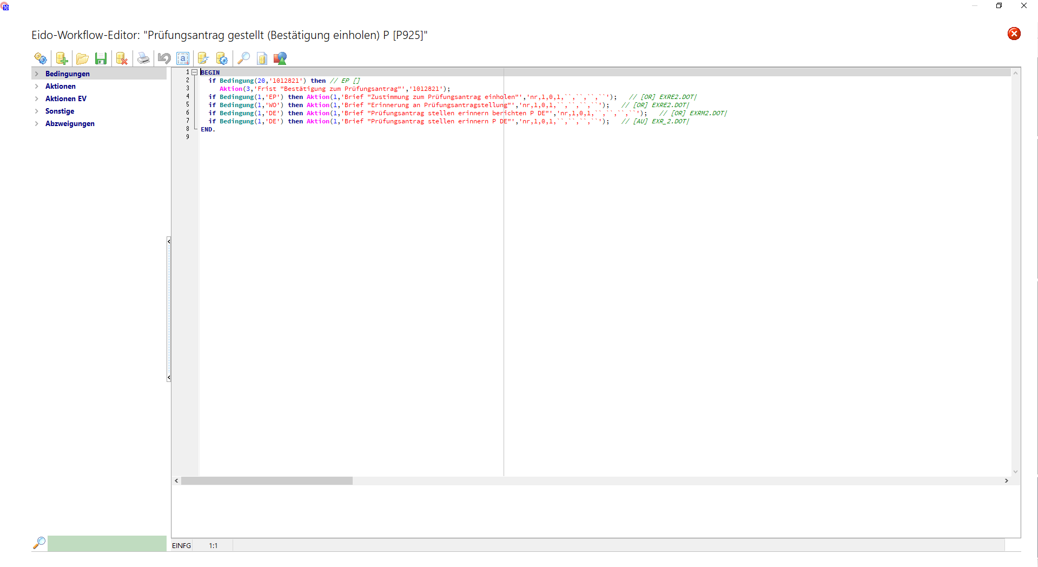Expand the Abzweigungen tree node
This screenshot has height=567, width=1038.
(x=37, y=124)
